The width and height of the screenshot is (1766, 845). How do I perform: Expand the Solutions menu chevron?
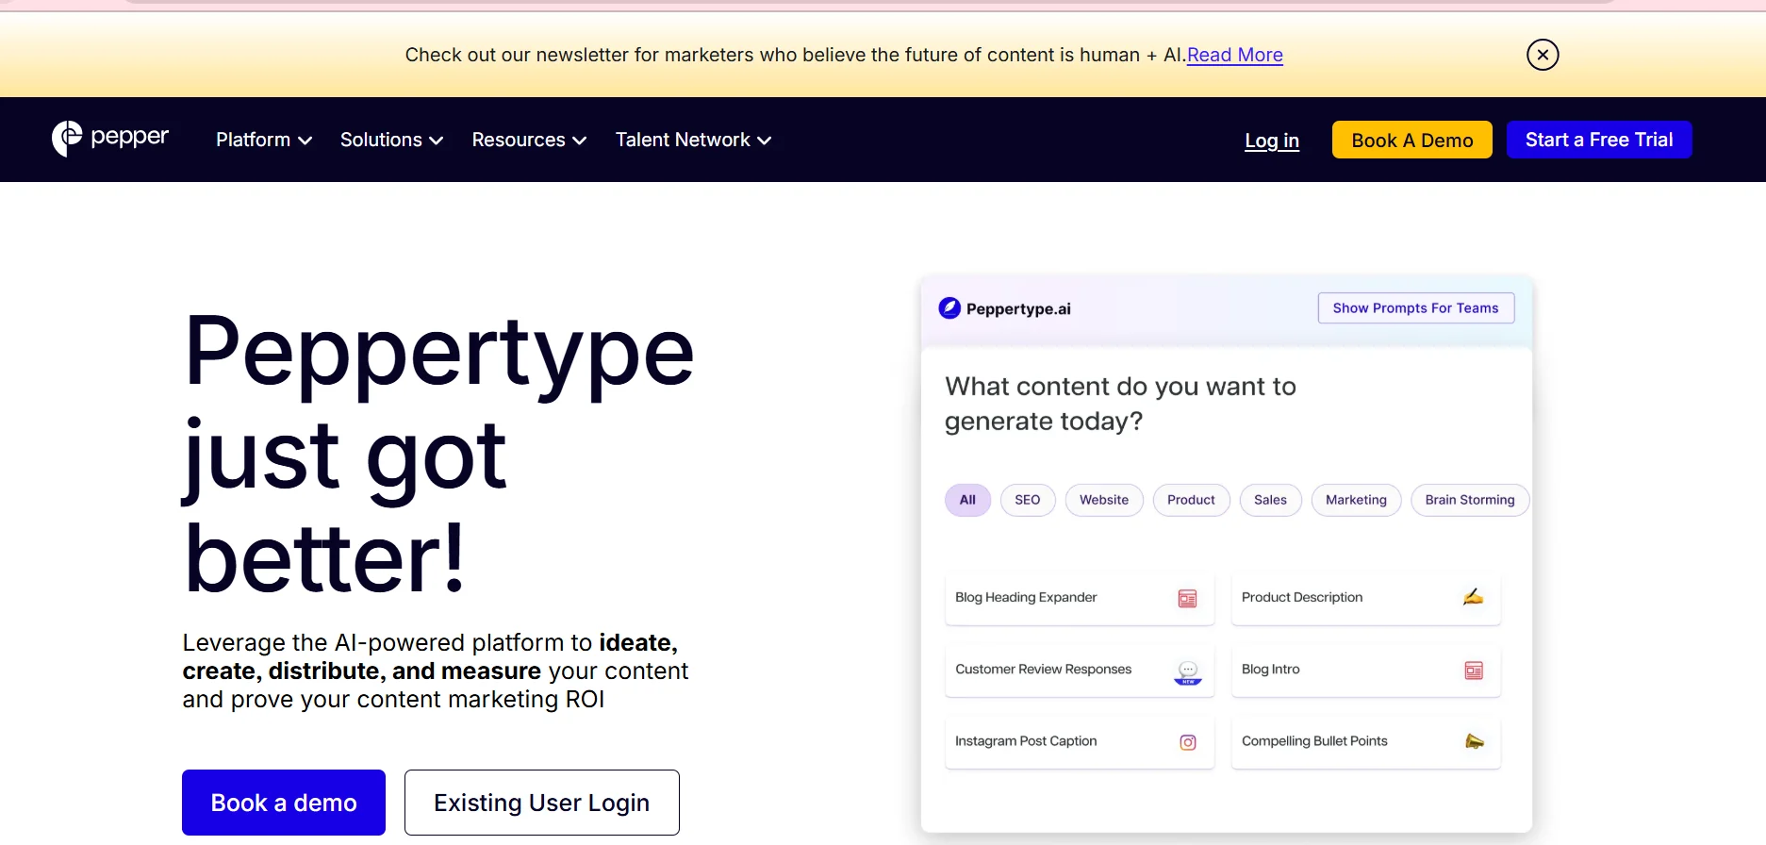coord(436,141)
